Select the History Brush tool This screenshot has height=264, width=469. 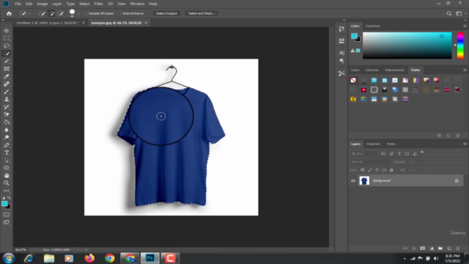[7, 107]
